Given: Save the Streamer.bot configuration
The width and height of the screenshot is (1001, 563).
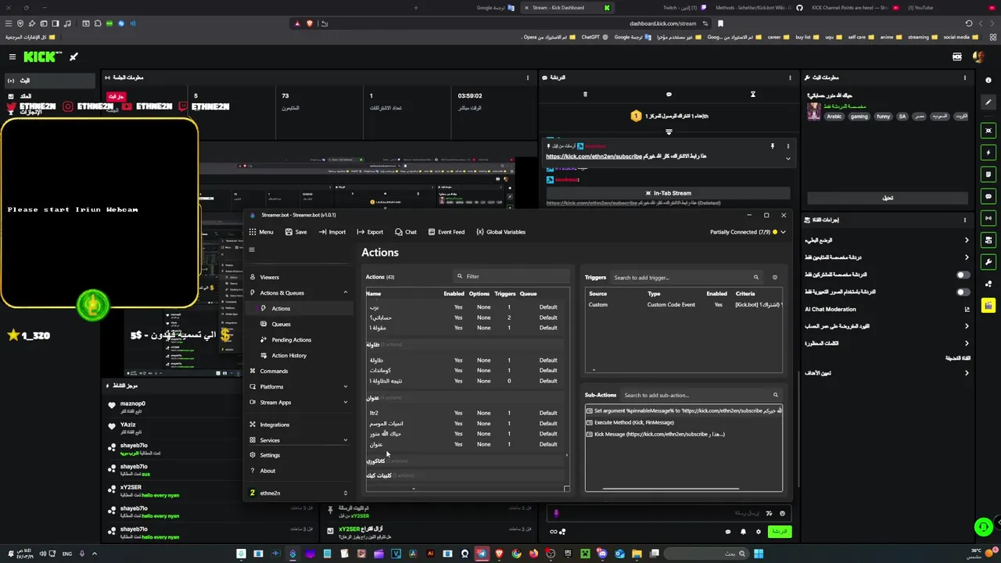Looking at the screenshot, I should pos(296,231).
